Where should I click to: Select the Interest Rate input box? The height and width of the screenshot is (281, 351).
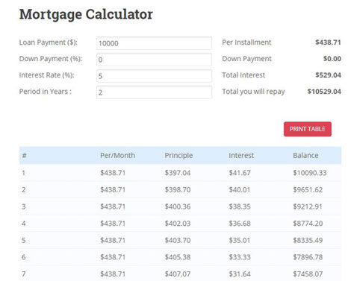(x=154, y=76)
